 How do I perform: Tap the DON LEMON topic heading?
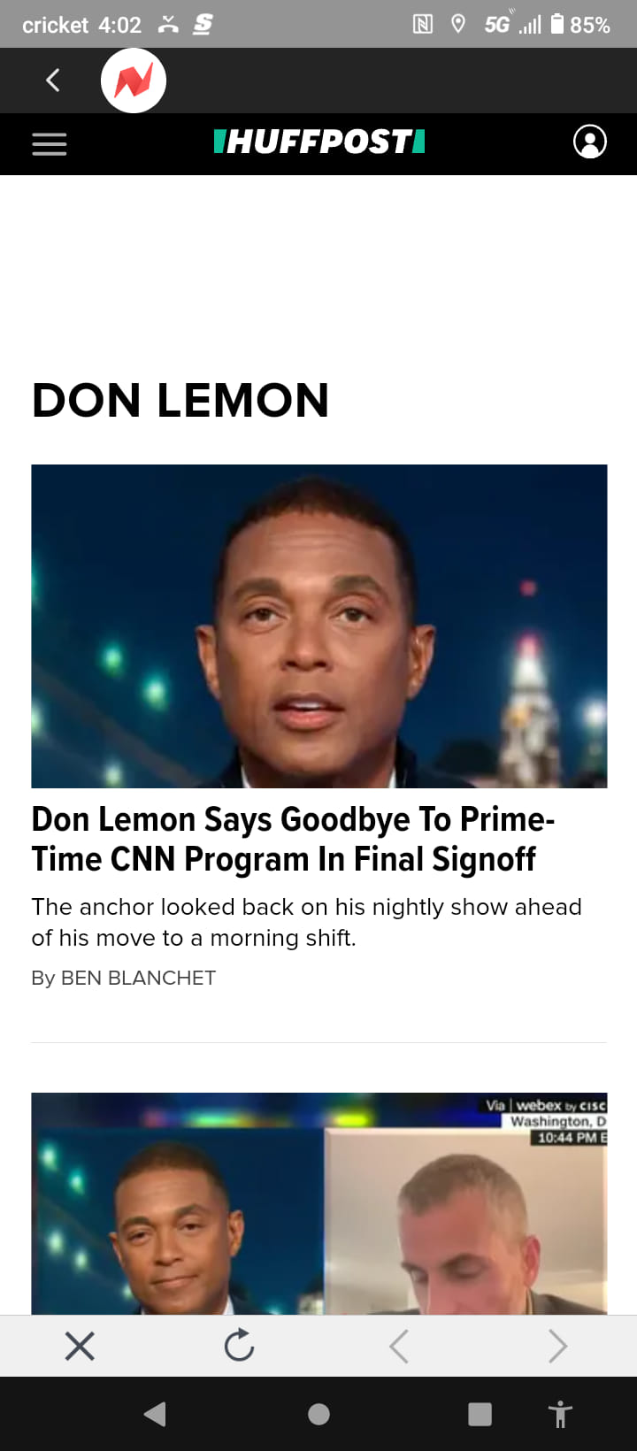[180, 400]
